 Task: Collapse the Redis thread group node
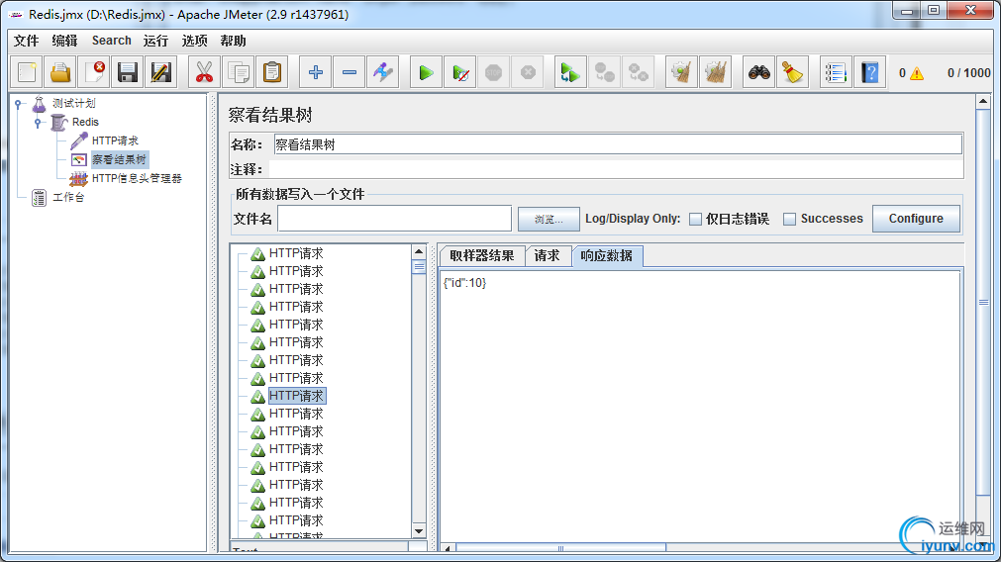pos(38,122)
